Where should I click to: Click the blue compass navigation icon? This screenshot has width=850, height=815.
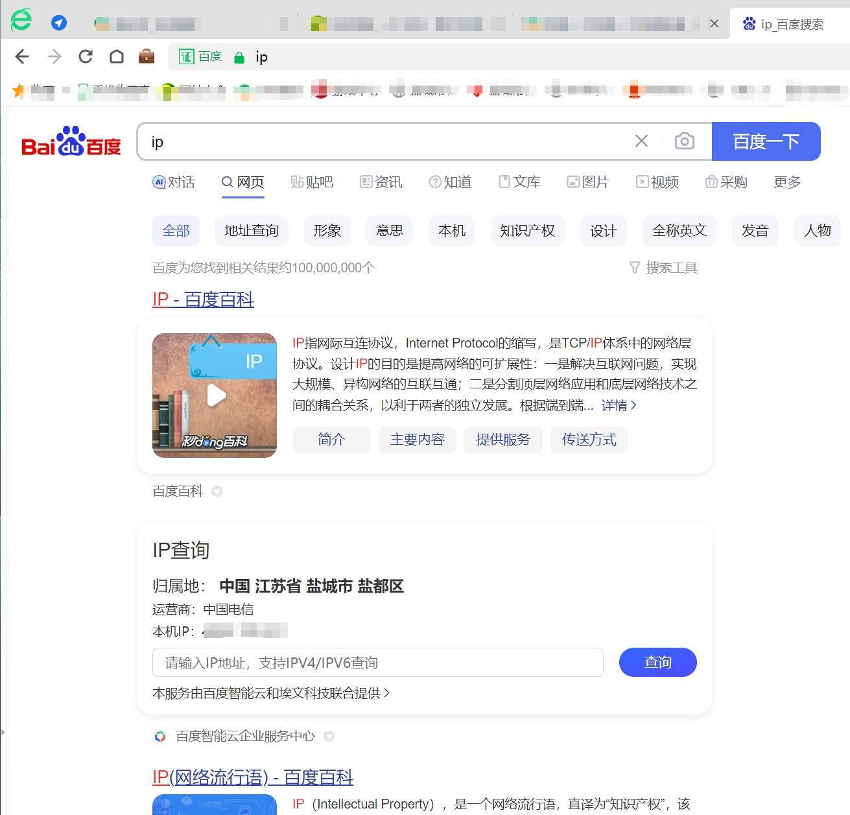[x=59, y=23]
